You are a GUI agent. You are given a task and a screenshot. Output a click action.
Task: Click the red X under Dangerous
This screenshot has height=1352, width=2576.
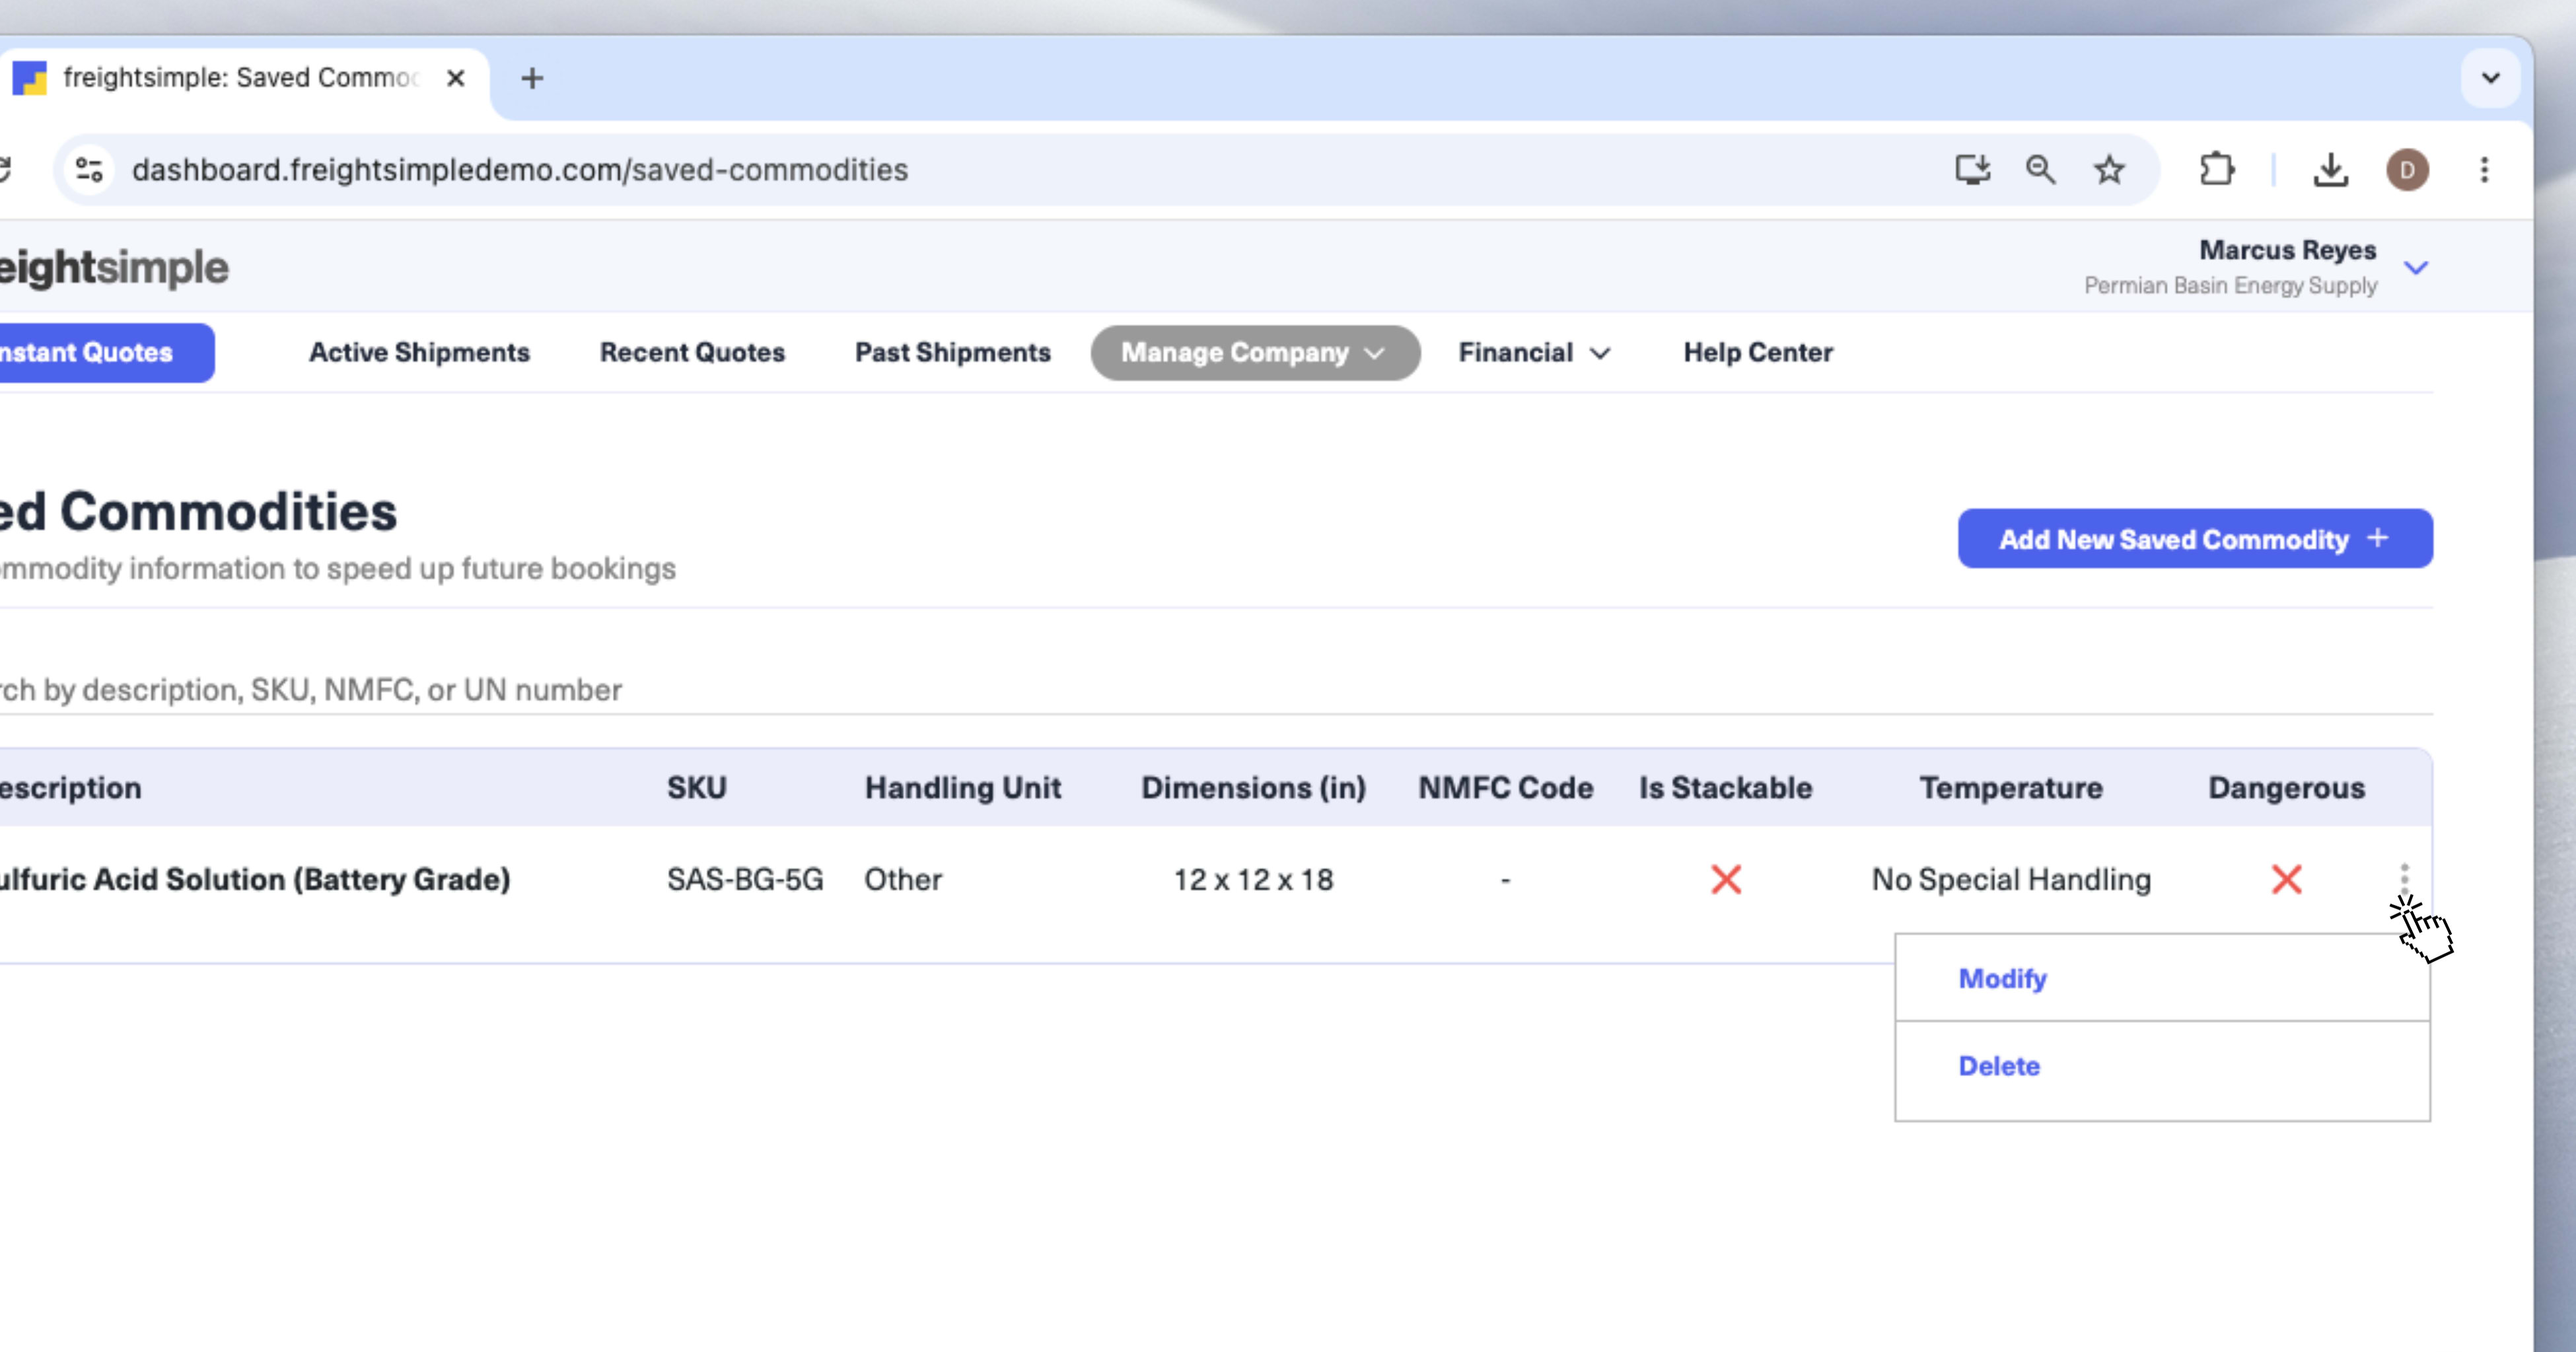2286,880
